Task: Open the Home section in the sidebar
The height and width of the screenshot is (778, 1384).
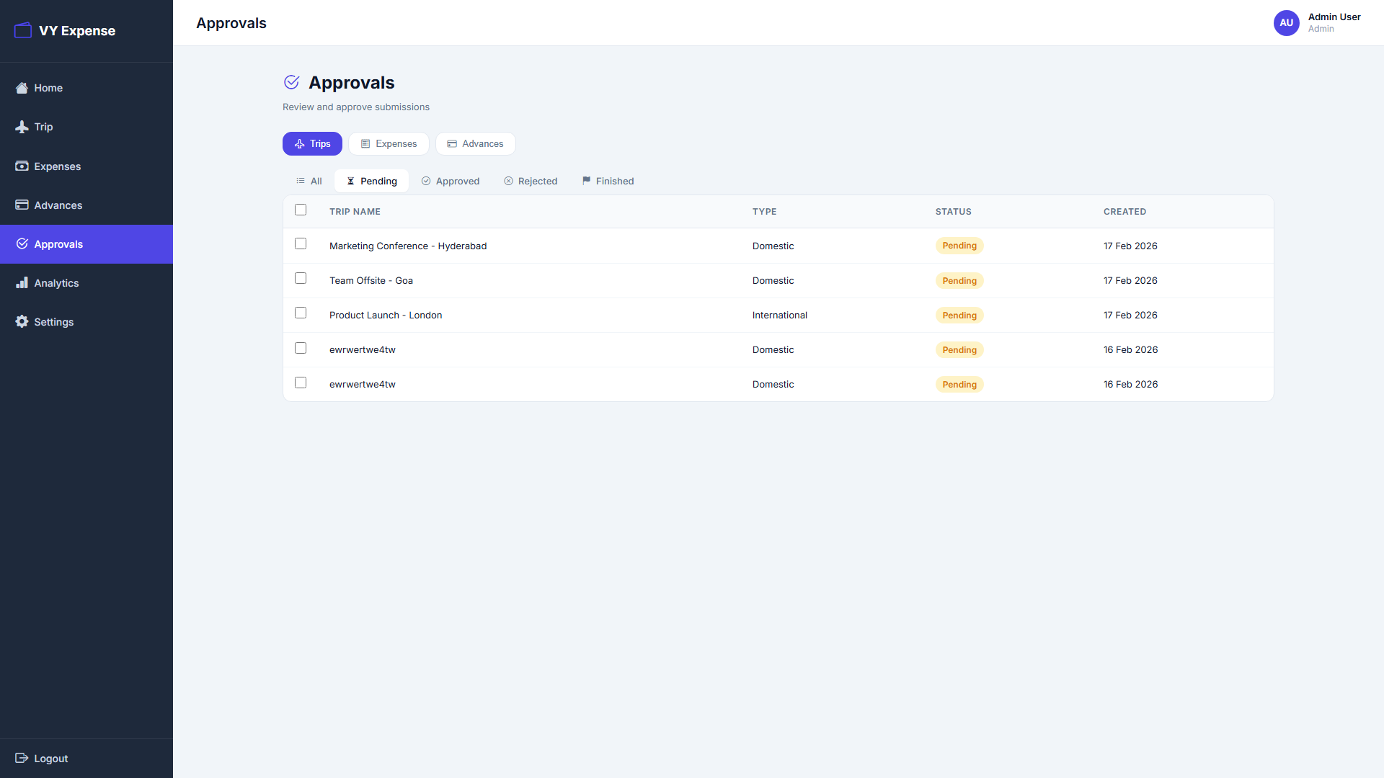Action: (46, 87)
